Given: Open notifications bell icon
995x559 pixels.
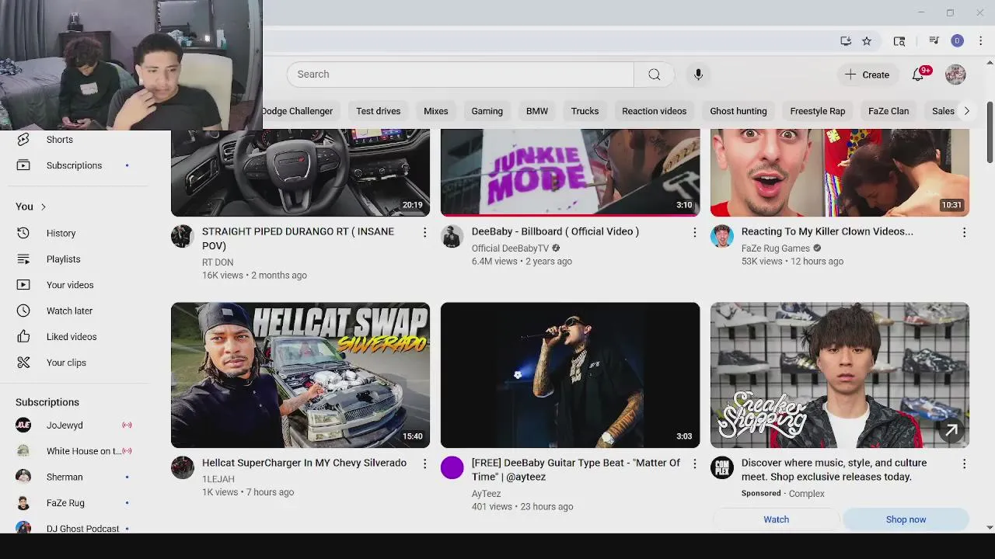Looking at the screenshot, I should click(919, 75).
